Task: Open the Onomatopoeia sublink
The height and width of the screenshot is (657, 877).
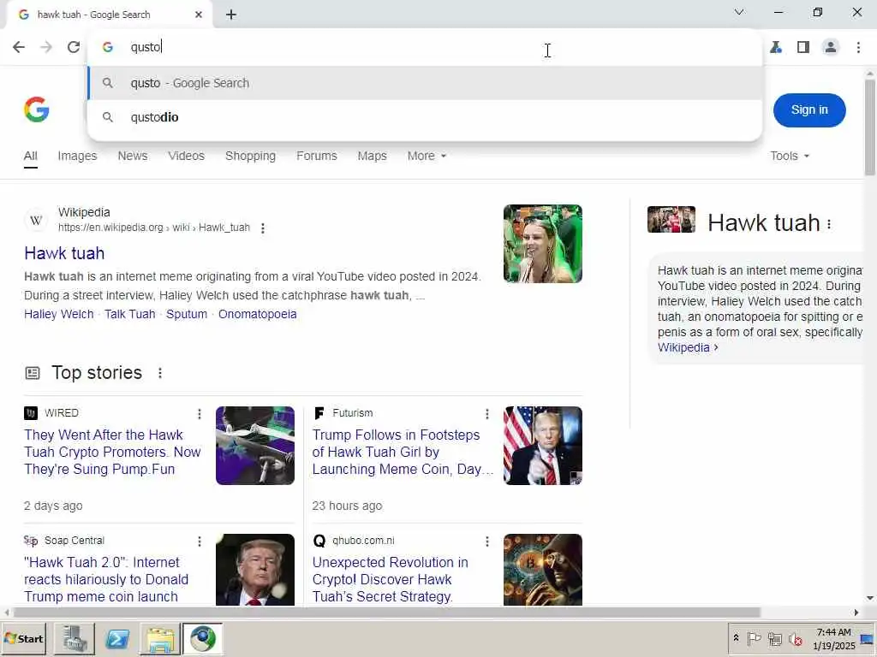Action: click(x=257, y=314)
